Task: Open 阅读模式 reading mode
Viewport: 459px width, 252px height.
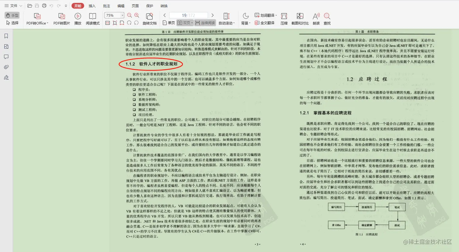Action: (x=92, y=19)
